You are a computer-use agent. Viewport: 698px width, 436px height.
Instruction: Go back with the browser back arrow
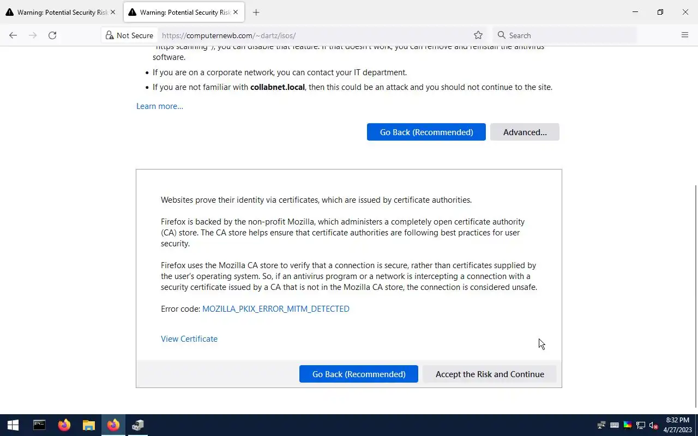point(13,35)
